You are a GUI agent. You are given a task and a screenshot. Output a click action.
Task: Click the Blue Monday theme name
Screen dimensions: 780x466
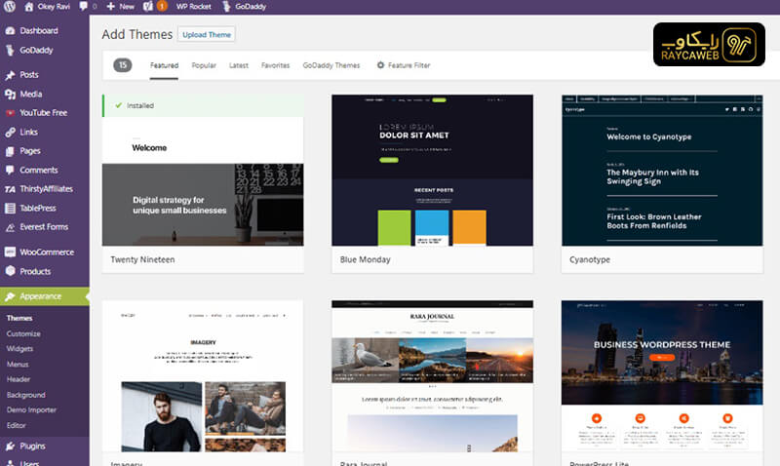point(365,259)
